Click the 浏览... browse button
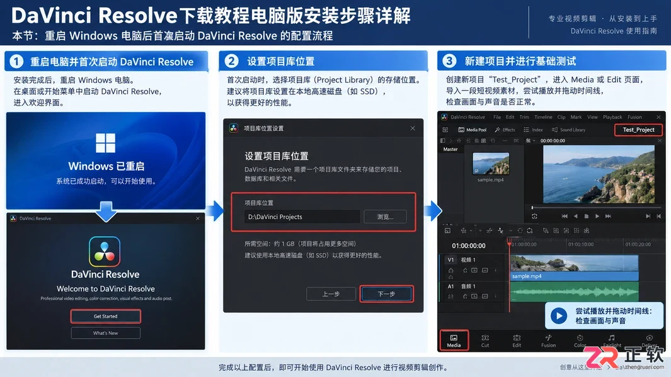 point(385,217)
